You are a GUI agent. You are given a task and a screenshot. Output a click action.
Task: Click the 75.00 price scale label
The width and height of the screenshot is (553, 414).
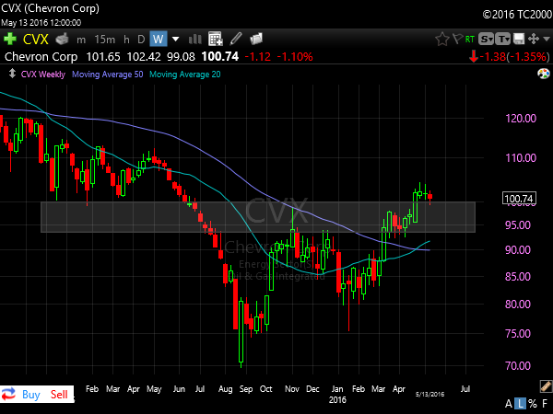pos(518,333)
